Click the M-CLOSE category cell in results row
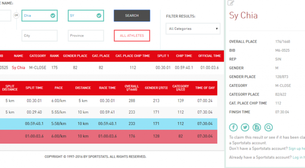Image resolution: width=305 pixels, height=168 pixels. [38, 68]
